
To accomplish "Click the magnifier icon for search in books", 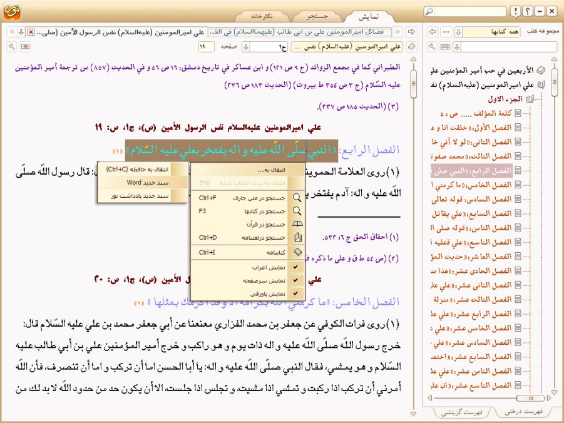I will tap(297, 211).
